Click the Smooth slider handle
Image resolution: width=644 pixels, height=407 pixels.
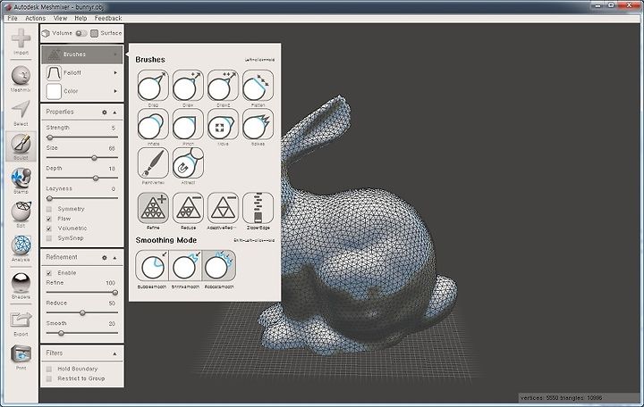click(x=61, y=334)
